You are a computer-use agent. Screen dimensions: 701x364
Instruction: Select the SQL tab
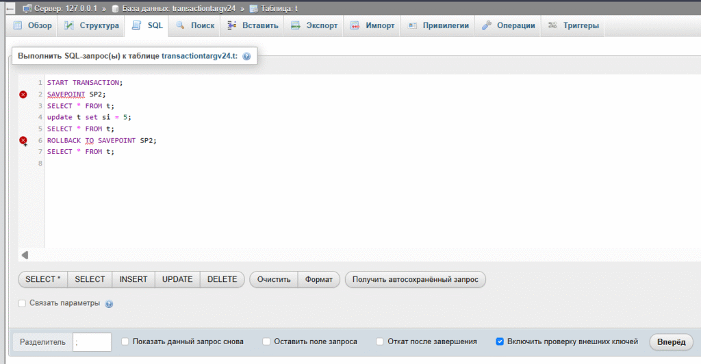point(147,25)
